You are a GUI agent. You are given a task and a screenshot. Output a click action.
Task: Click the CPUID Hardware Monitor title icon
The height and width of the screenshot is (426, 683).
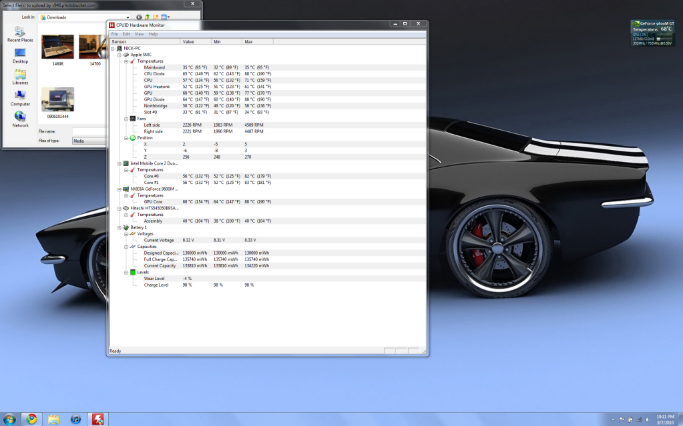click(112, 25)
